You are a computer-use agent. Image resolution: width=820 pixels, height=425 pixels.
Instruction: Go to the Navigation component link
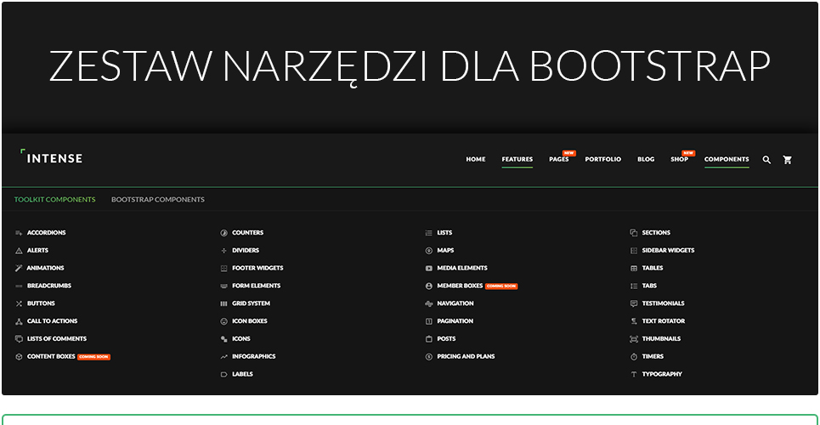(455, 303)
